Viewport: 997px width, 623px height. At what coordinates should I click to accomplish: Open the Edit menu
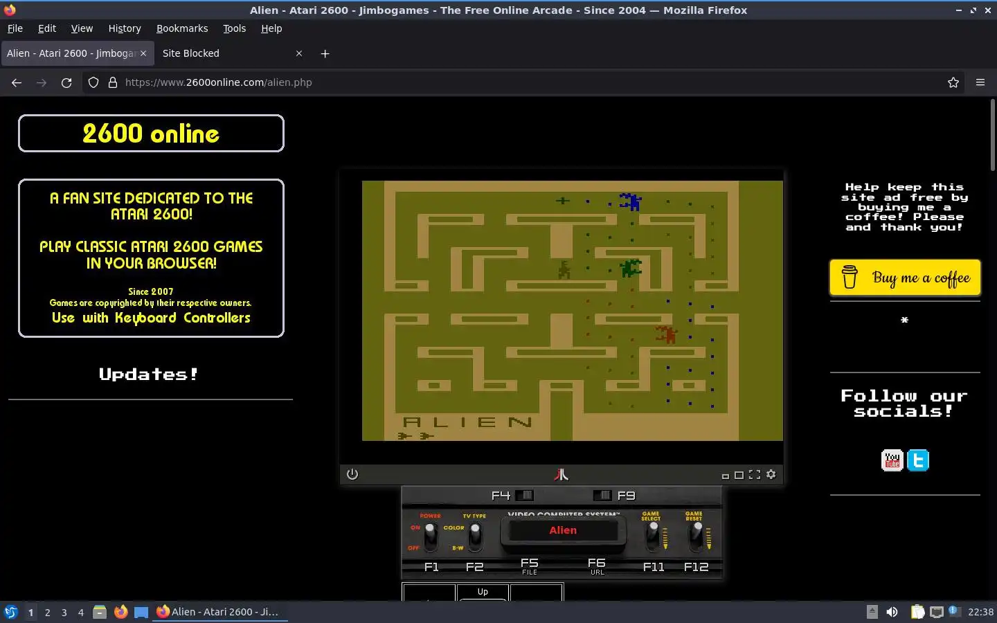point(47,28)
